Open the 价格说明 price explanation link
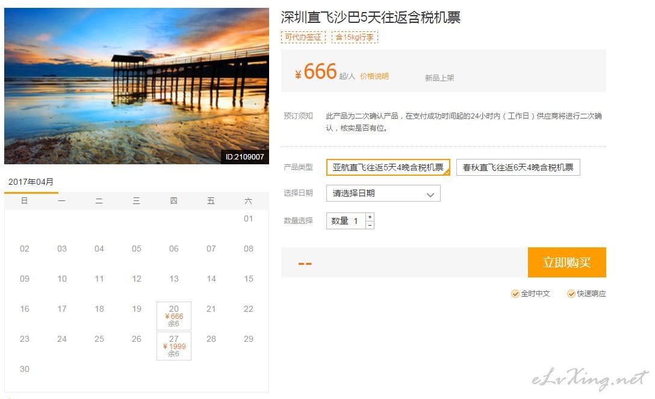655x399 pixels. tap(374, 76)
